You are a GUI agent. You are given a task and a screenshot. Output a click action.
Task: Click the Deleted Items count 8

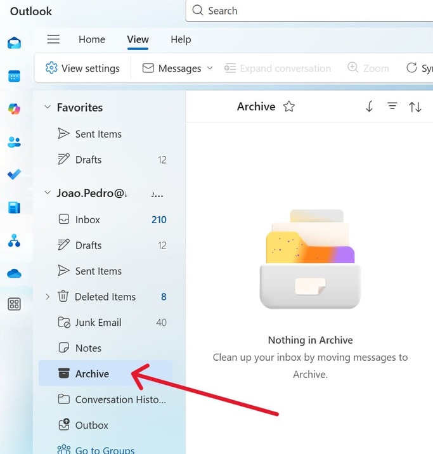tap(164, 297)
